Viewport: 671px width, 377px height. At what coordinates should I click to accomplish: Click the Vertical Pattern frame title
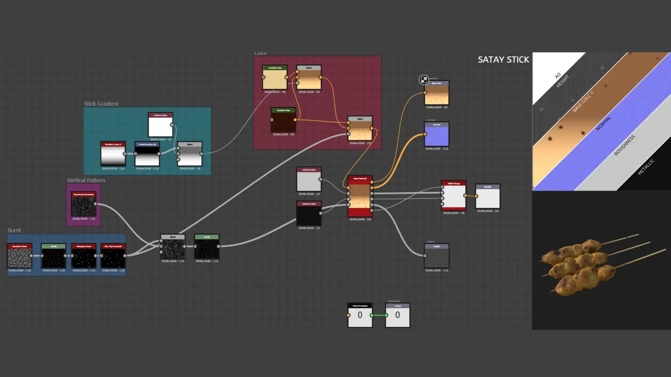click(x=86, y=180)
